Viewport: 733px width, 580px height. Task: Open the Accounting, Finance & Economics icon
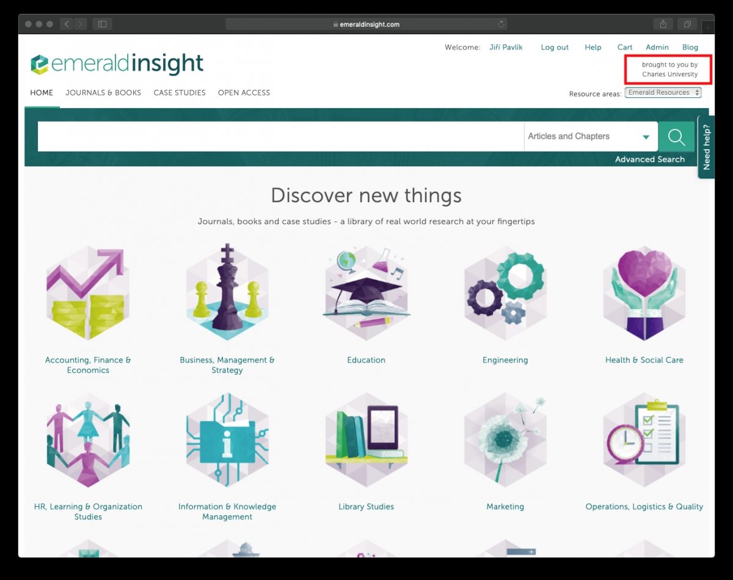tap(88, 293)
